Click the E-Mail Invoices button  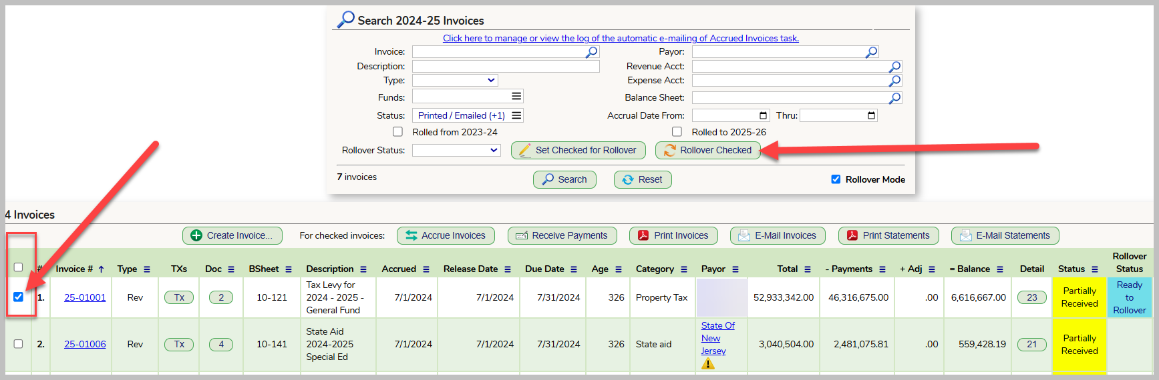[778, 235]
